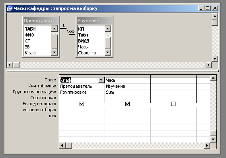The image size is (226, 158).
Task: Click the query window icon in title bar
Action: click(10, 8)
